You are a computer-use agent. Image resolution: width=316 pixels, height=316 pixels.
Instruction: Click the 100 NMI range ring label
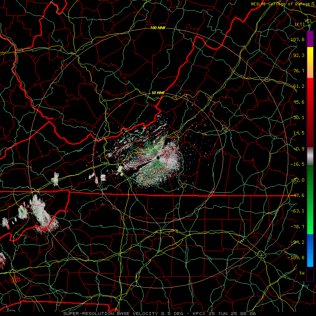click(158, 28)
